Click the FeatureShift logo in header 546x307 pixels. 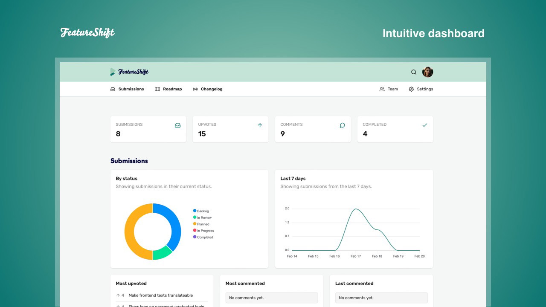point(129,72)
